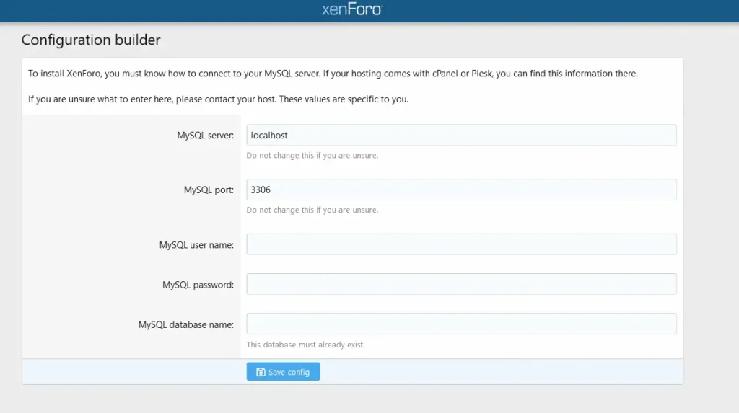
Task: Click the MySQL port field showing 3306
Action: pyautogui.click(x=461, y=190)
